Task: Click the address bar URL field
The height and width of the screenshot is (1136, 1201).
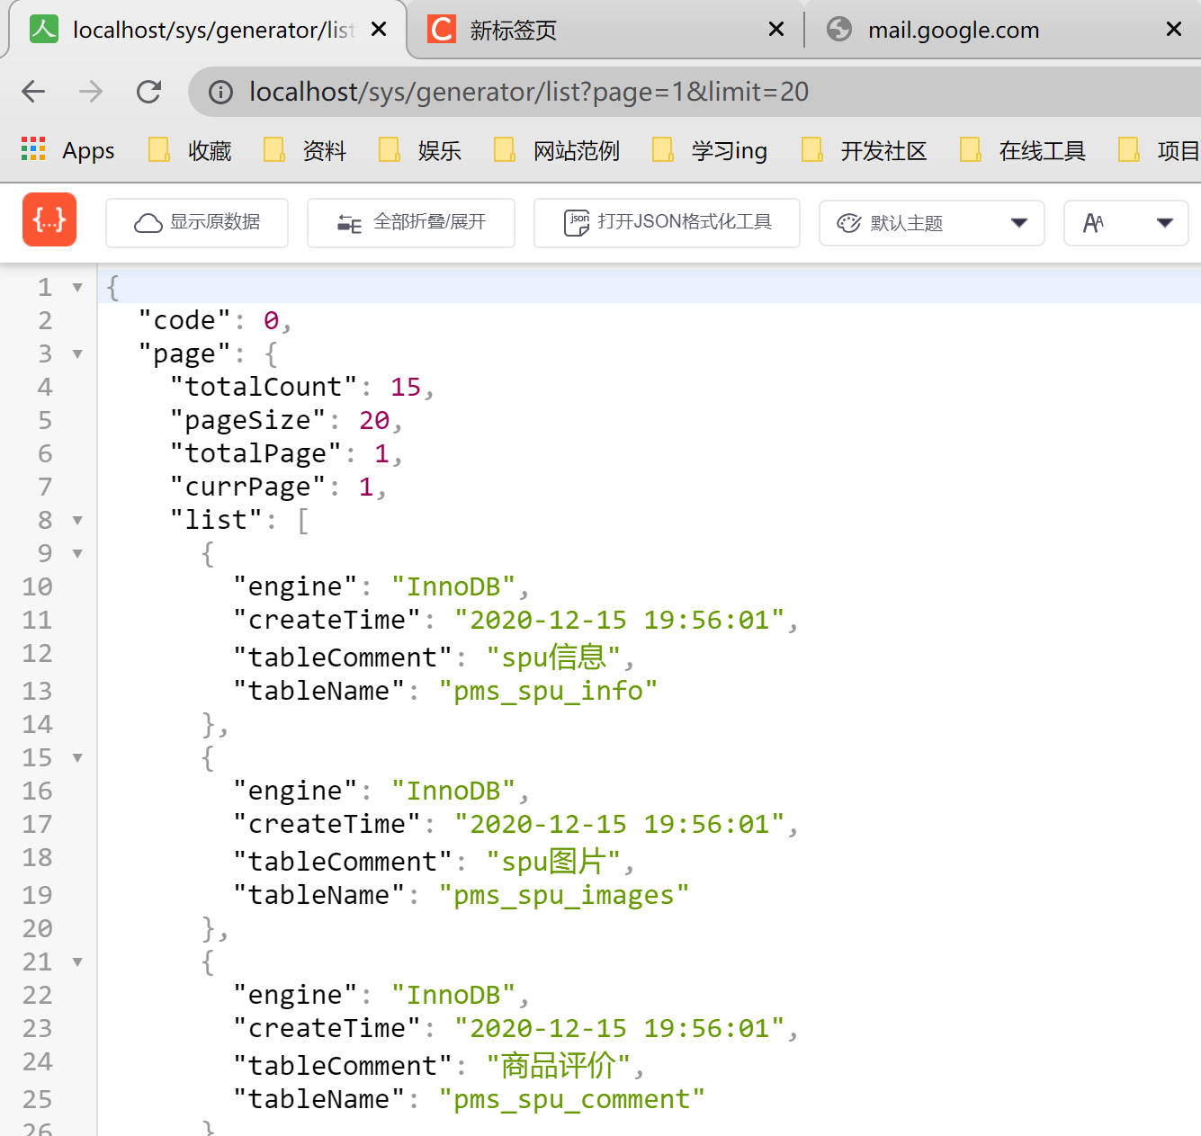Action: (x=695, y=92)
